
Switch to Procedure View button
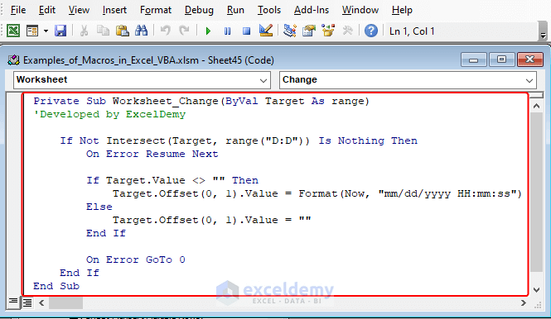[13, 302]
